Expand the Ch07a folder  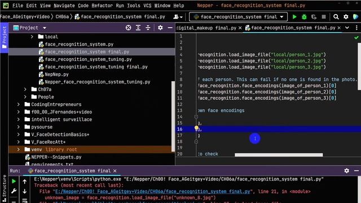click(x=25, y=89)
